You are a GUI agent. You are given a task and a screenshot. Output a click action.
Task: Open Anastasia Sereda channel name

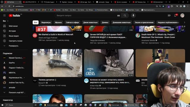click(148, 40)
